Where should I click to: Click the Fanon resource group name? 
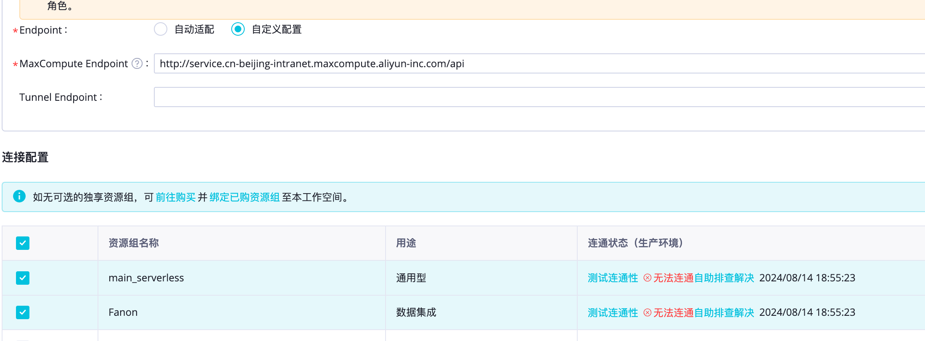[123, 312]
